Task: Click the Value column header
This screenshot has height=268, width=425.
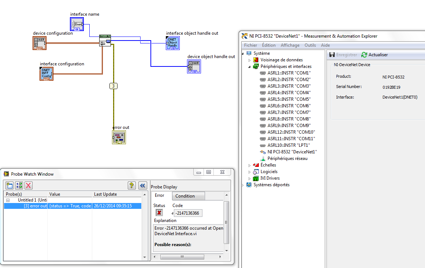Action: pos(70,194)
